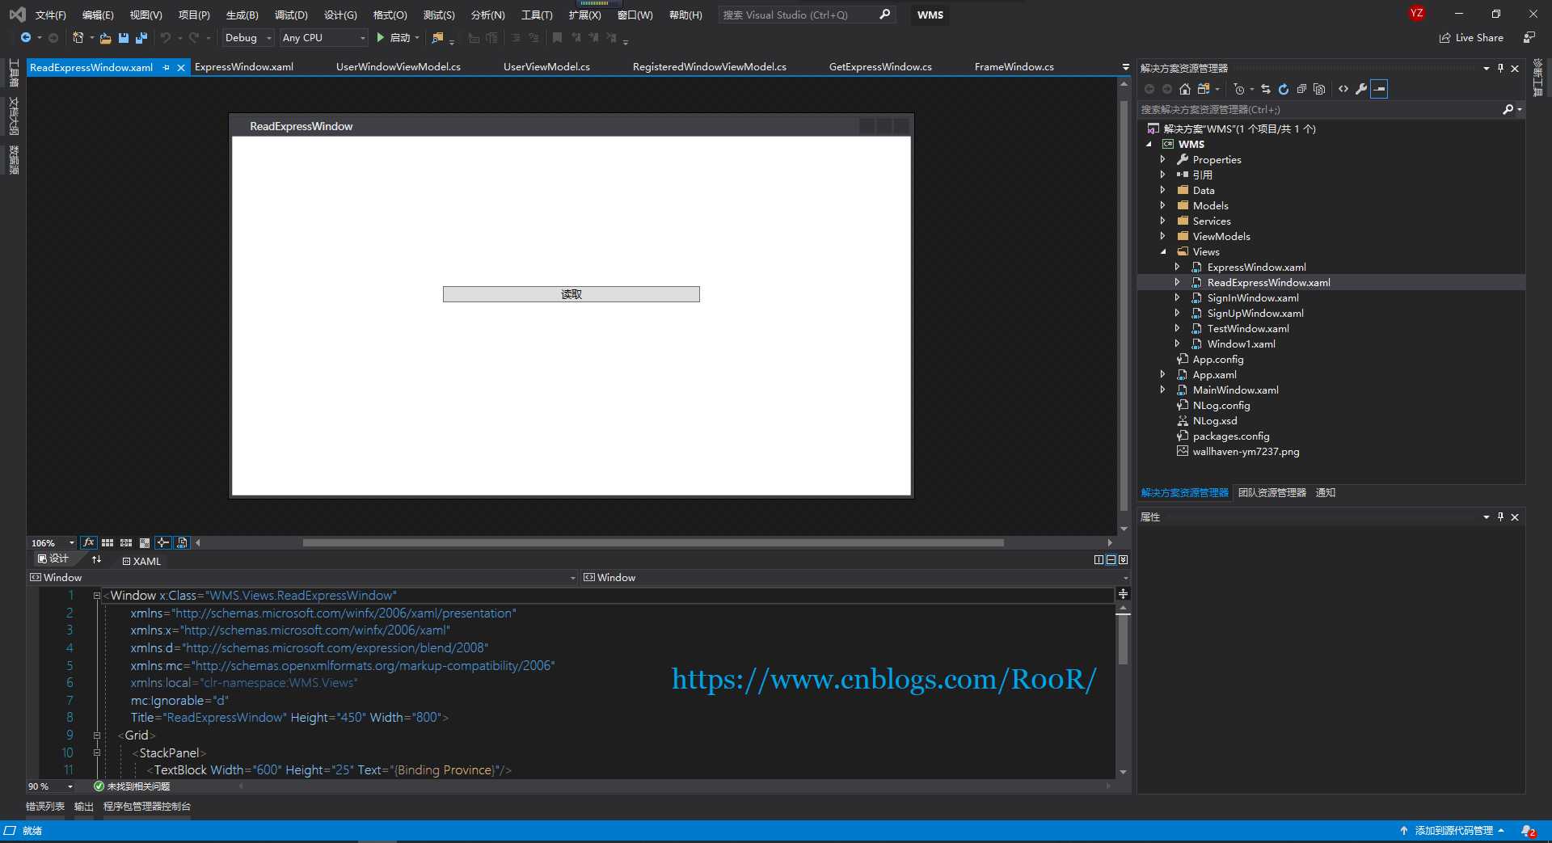The width and height of the screenshot is (1552, 843).
Task: Open the 程序包管理器控制台 panel tab
Action: click(x=147, y=806)
